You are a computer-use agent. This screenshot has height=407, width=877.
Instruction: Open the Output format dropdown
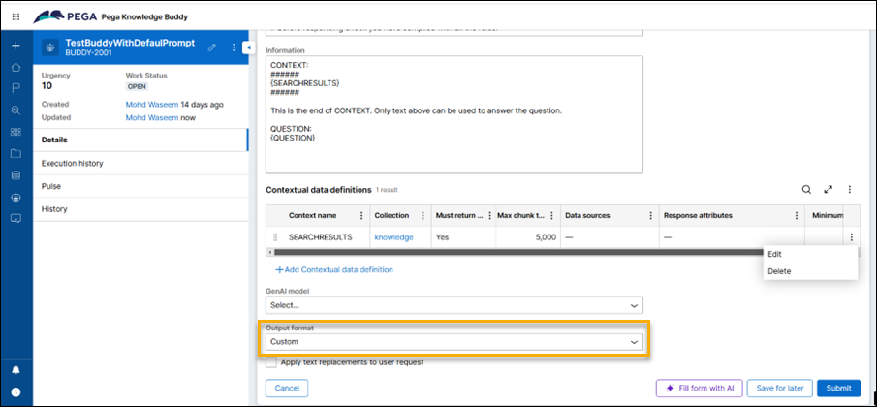point(454,341)
